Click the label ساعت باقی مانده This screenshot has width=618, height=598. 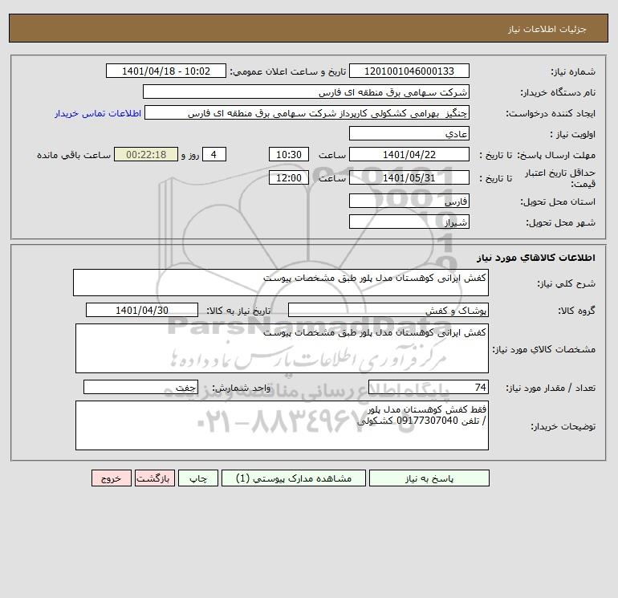point(74,155)
